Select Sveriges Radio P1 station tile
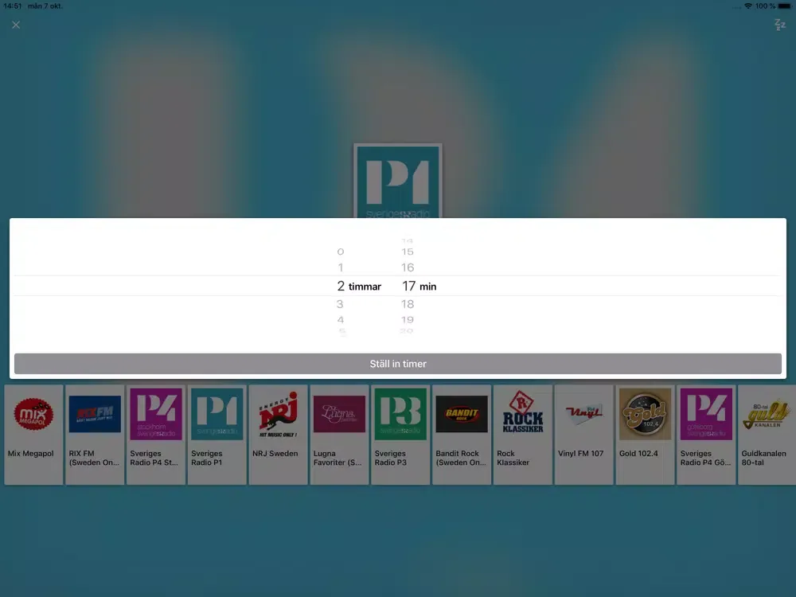The height and width of the screenshot is (597, 796). [217, 435]
